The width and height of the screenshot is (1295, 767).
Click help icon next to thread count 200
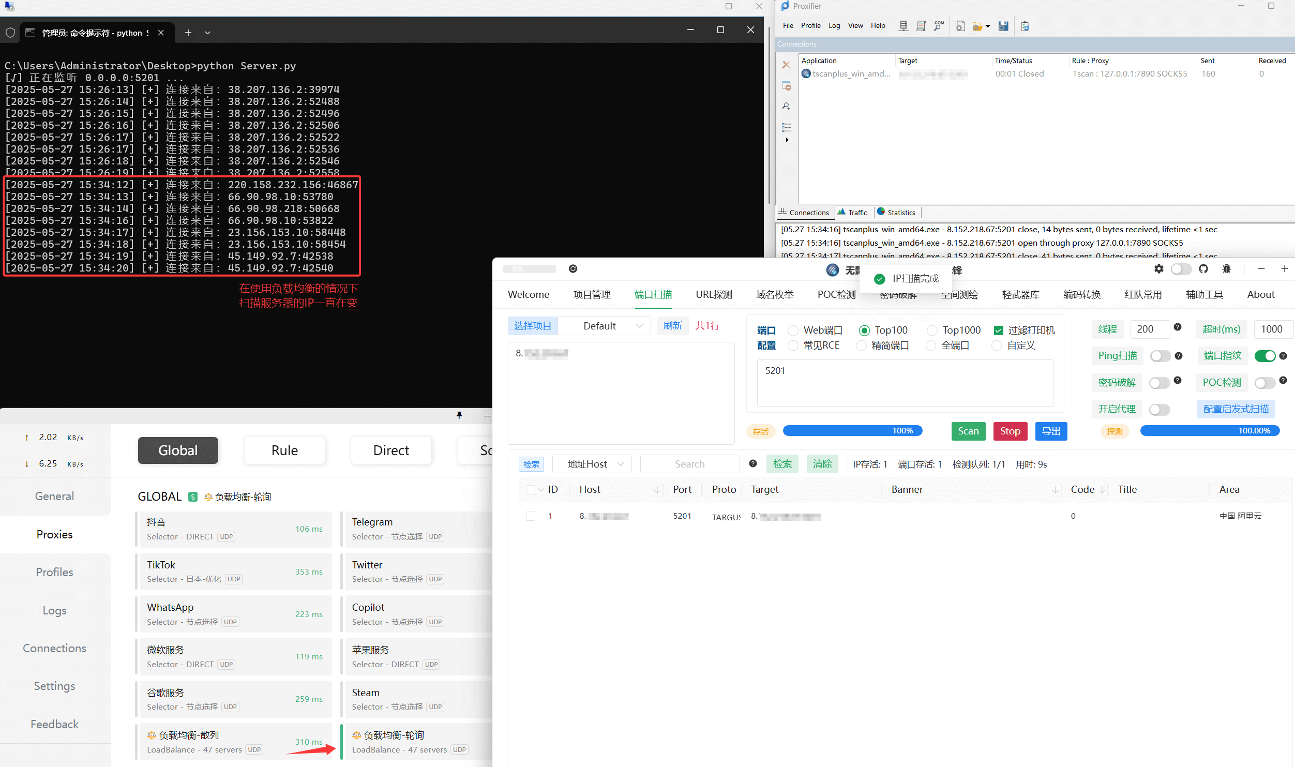click(x=1178, y=327)
